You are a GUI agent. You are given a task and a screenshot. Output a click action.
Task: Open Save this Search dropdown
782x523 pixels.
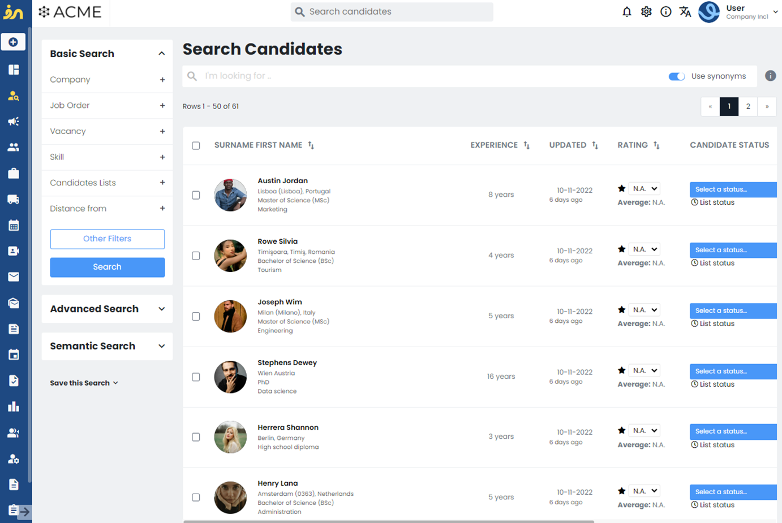click(x=84, y=383)
